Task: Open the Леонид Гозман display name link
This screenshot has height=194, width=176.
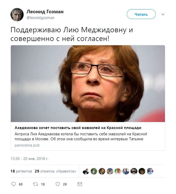Action: (x=45, y=12)
